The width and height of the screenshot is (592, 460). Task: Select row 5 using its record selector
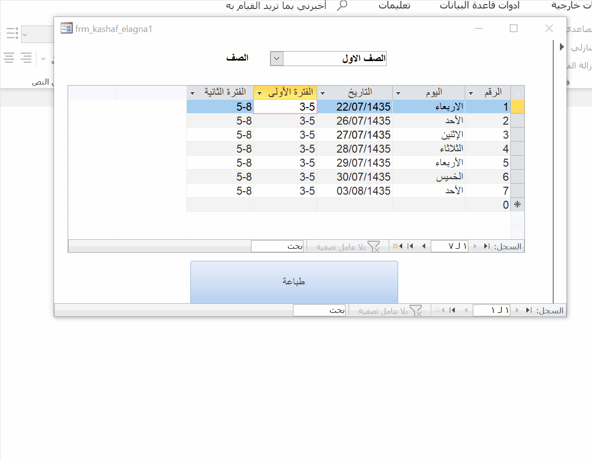click(x=517, y=163)
